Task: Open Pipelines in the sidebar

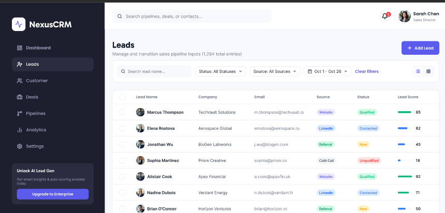Action: click(53, 113)
